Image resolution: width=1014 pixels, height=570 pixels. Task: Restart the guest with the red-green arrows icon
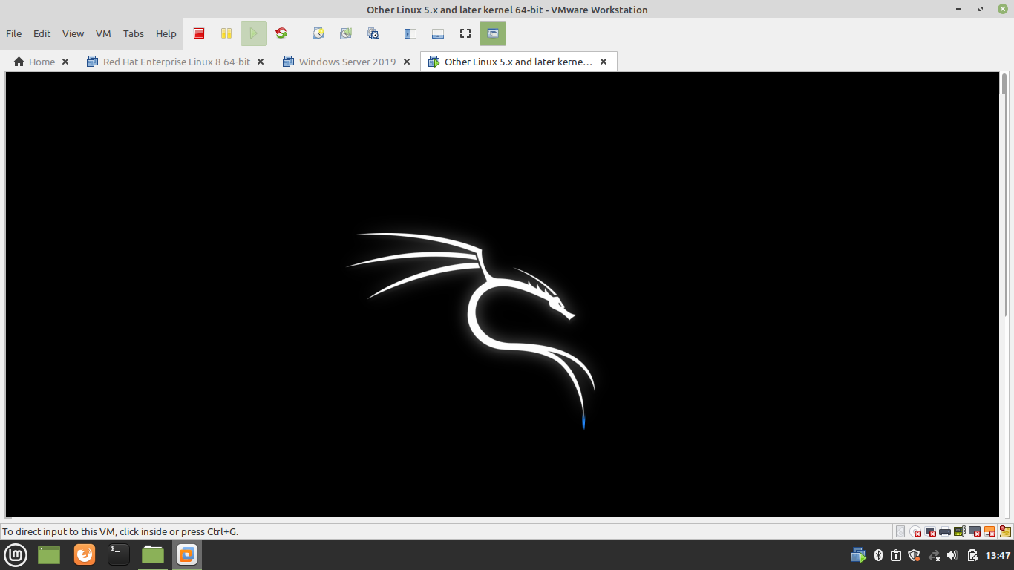click(281, 33)
